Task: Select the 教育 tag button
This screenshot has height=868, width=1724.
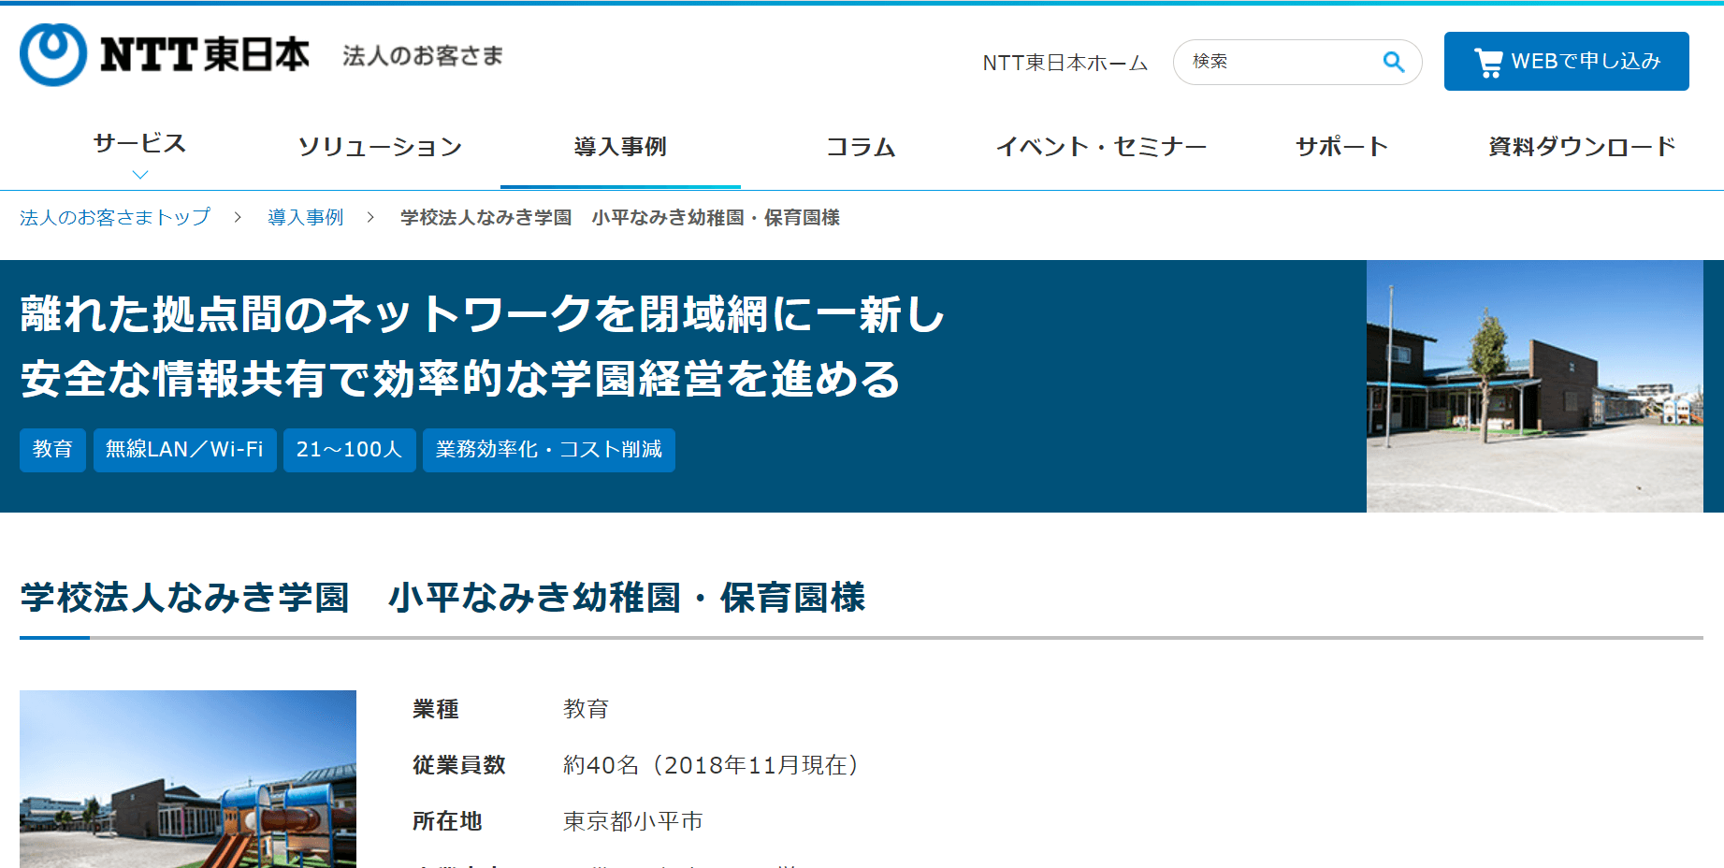Action: coord(52,450)
